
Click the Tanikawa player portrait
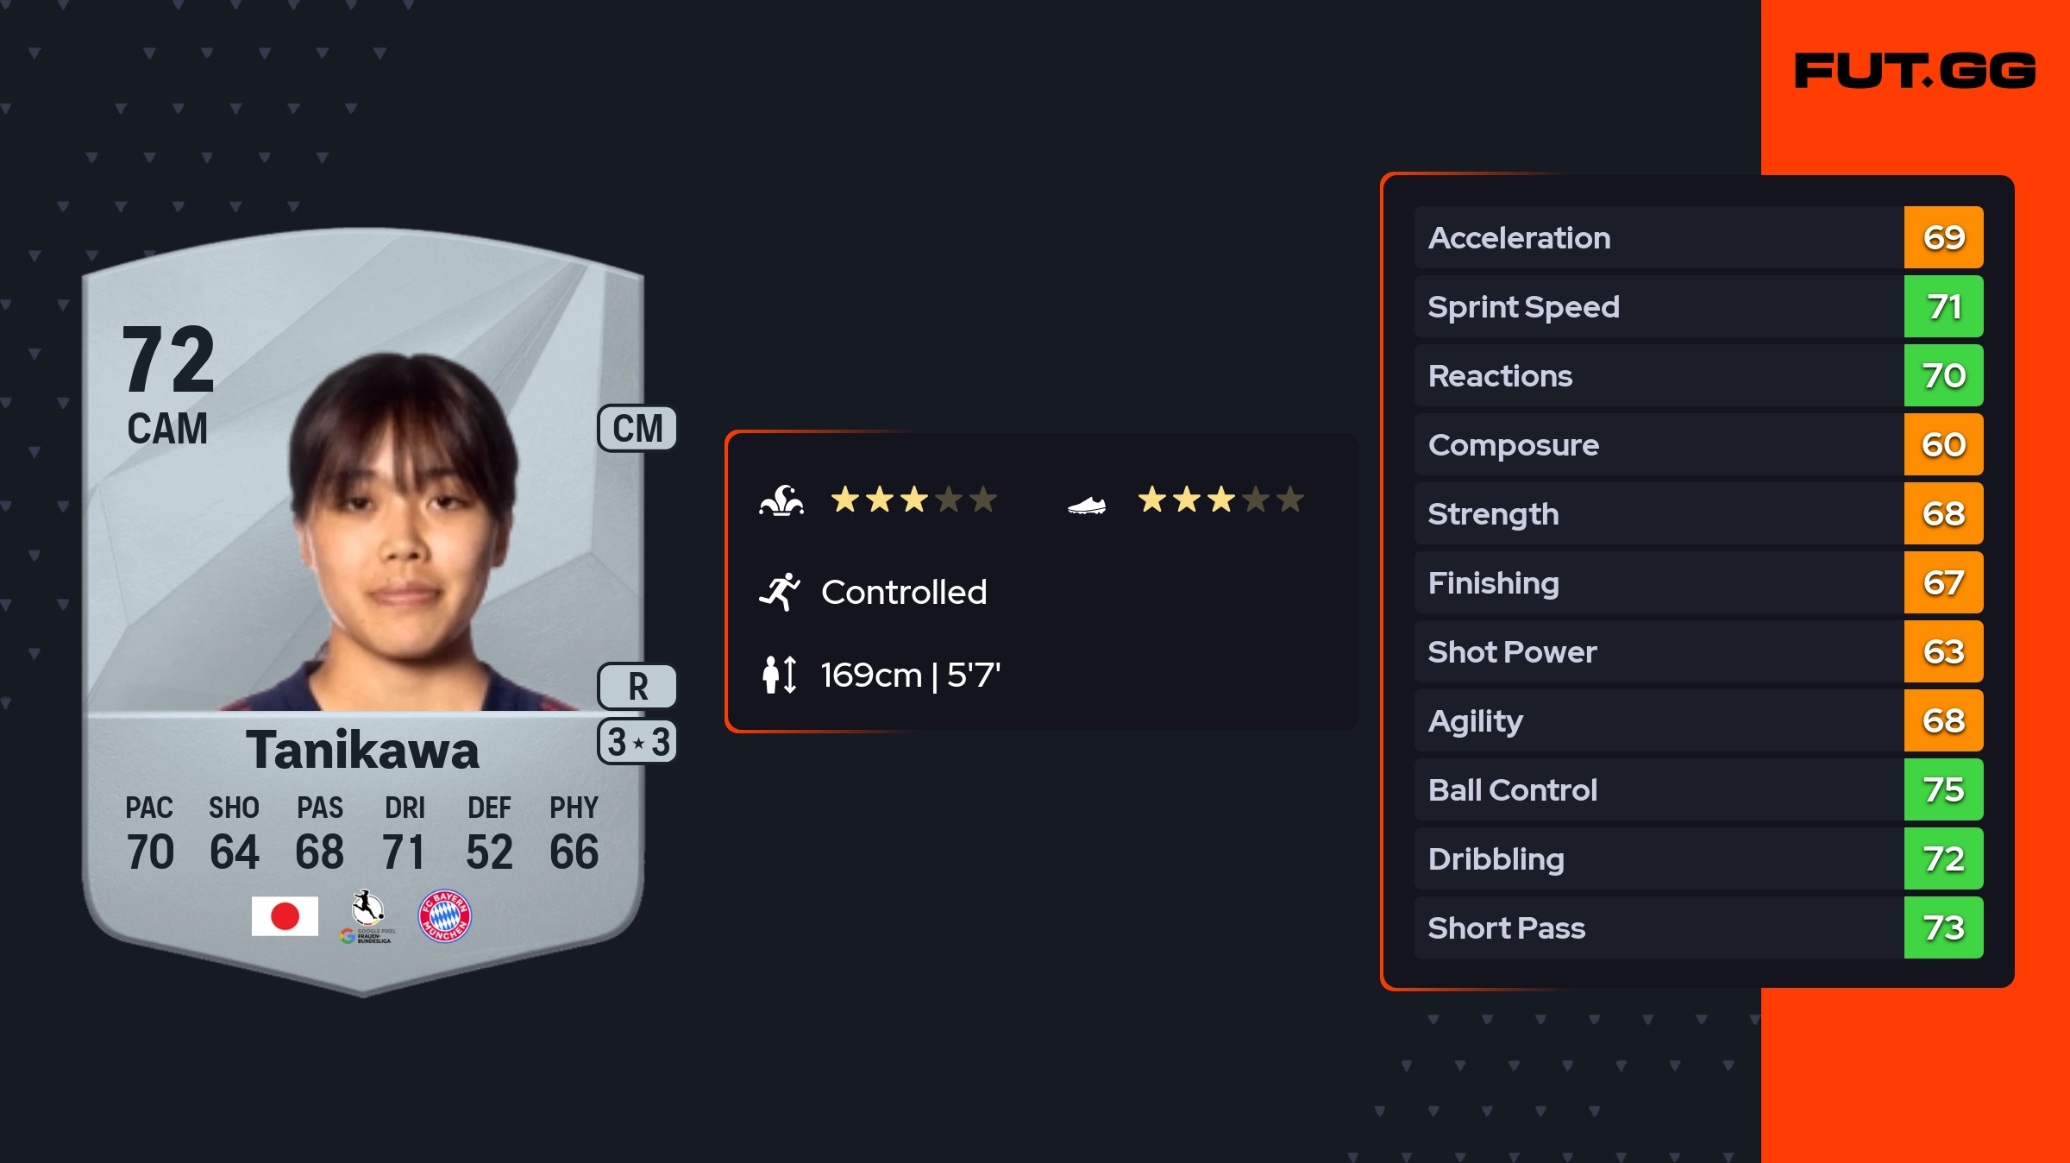[x=404, y=535]
